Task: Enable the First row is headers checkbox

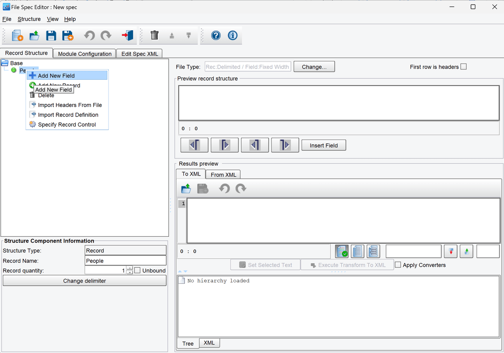Action: (x=463, y=67)
